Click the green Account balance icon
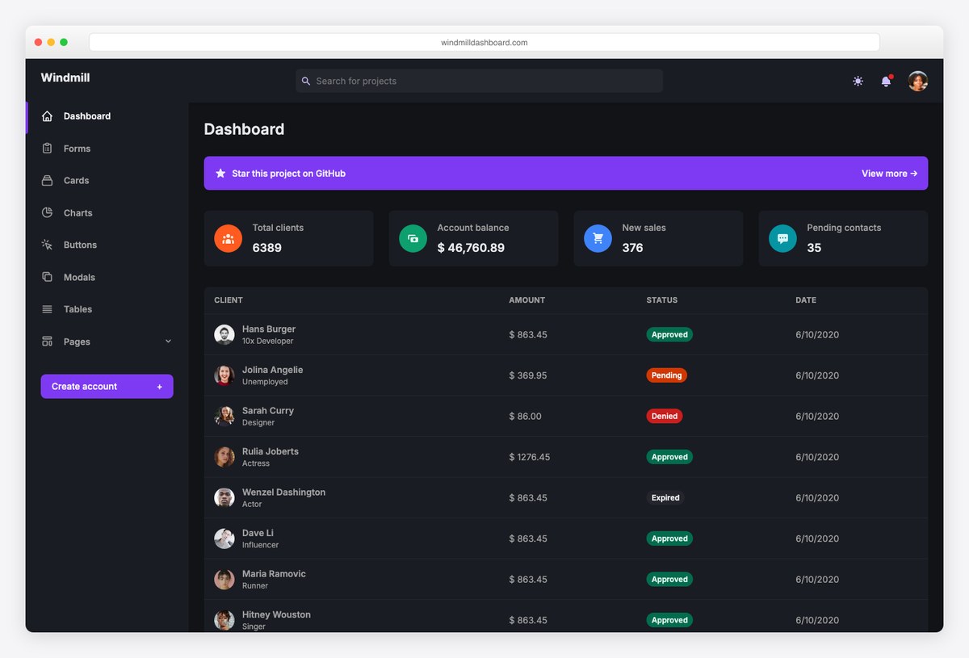Image resolution: width=969 pixels, height=658 pixels. coord(413,238)
